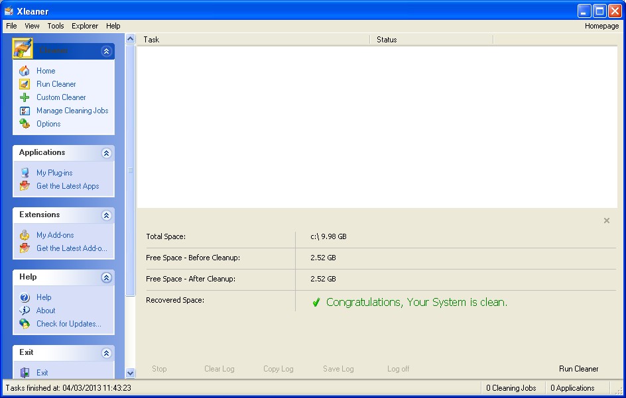Open the File menu
Screen dimensions: 626x398
tap(11, 26)
